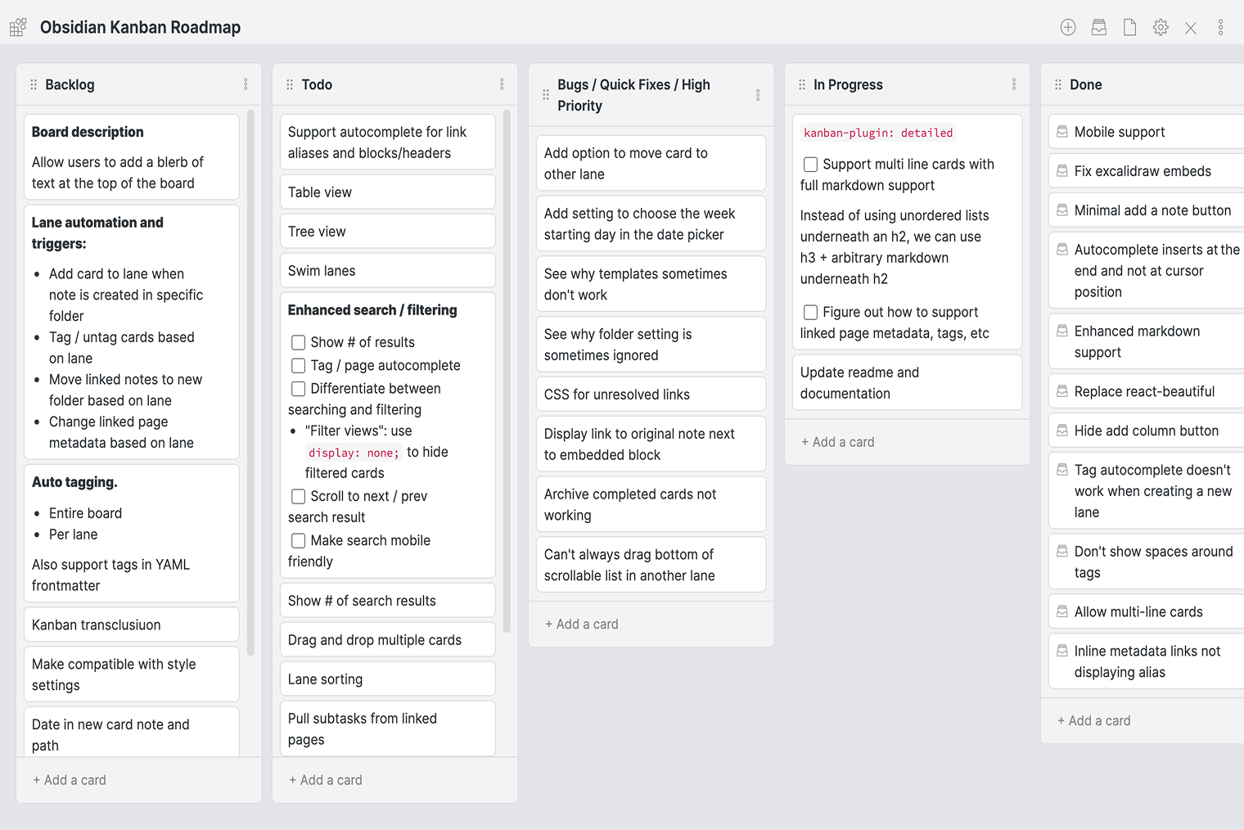Open the Backlog lane options menu
1244x830 pixels.
click(x=246, y=84)
